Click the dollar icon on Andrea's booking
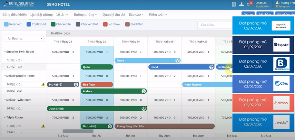295x140 pixels. click(143, 91)
